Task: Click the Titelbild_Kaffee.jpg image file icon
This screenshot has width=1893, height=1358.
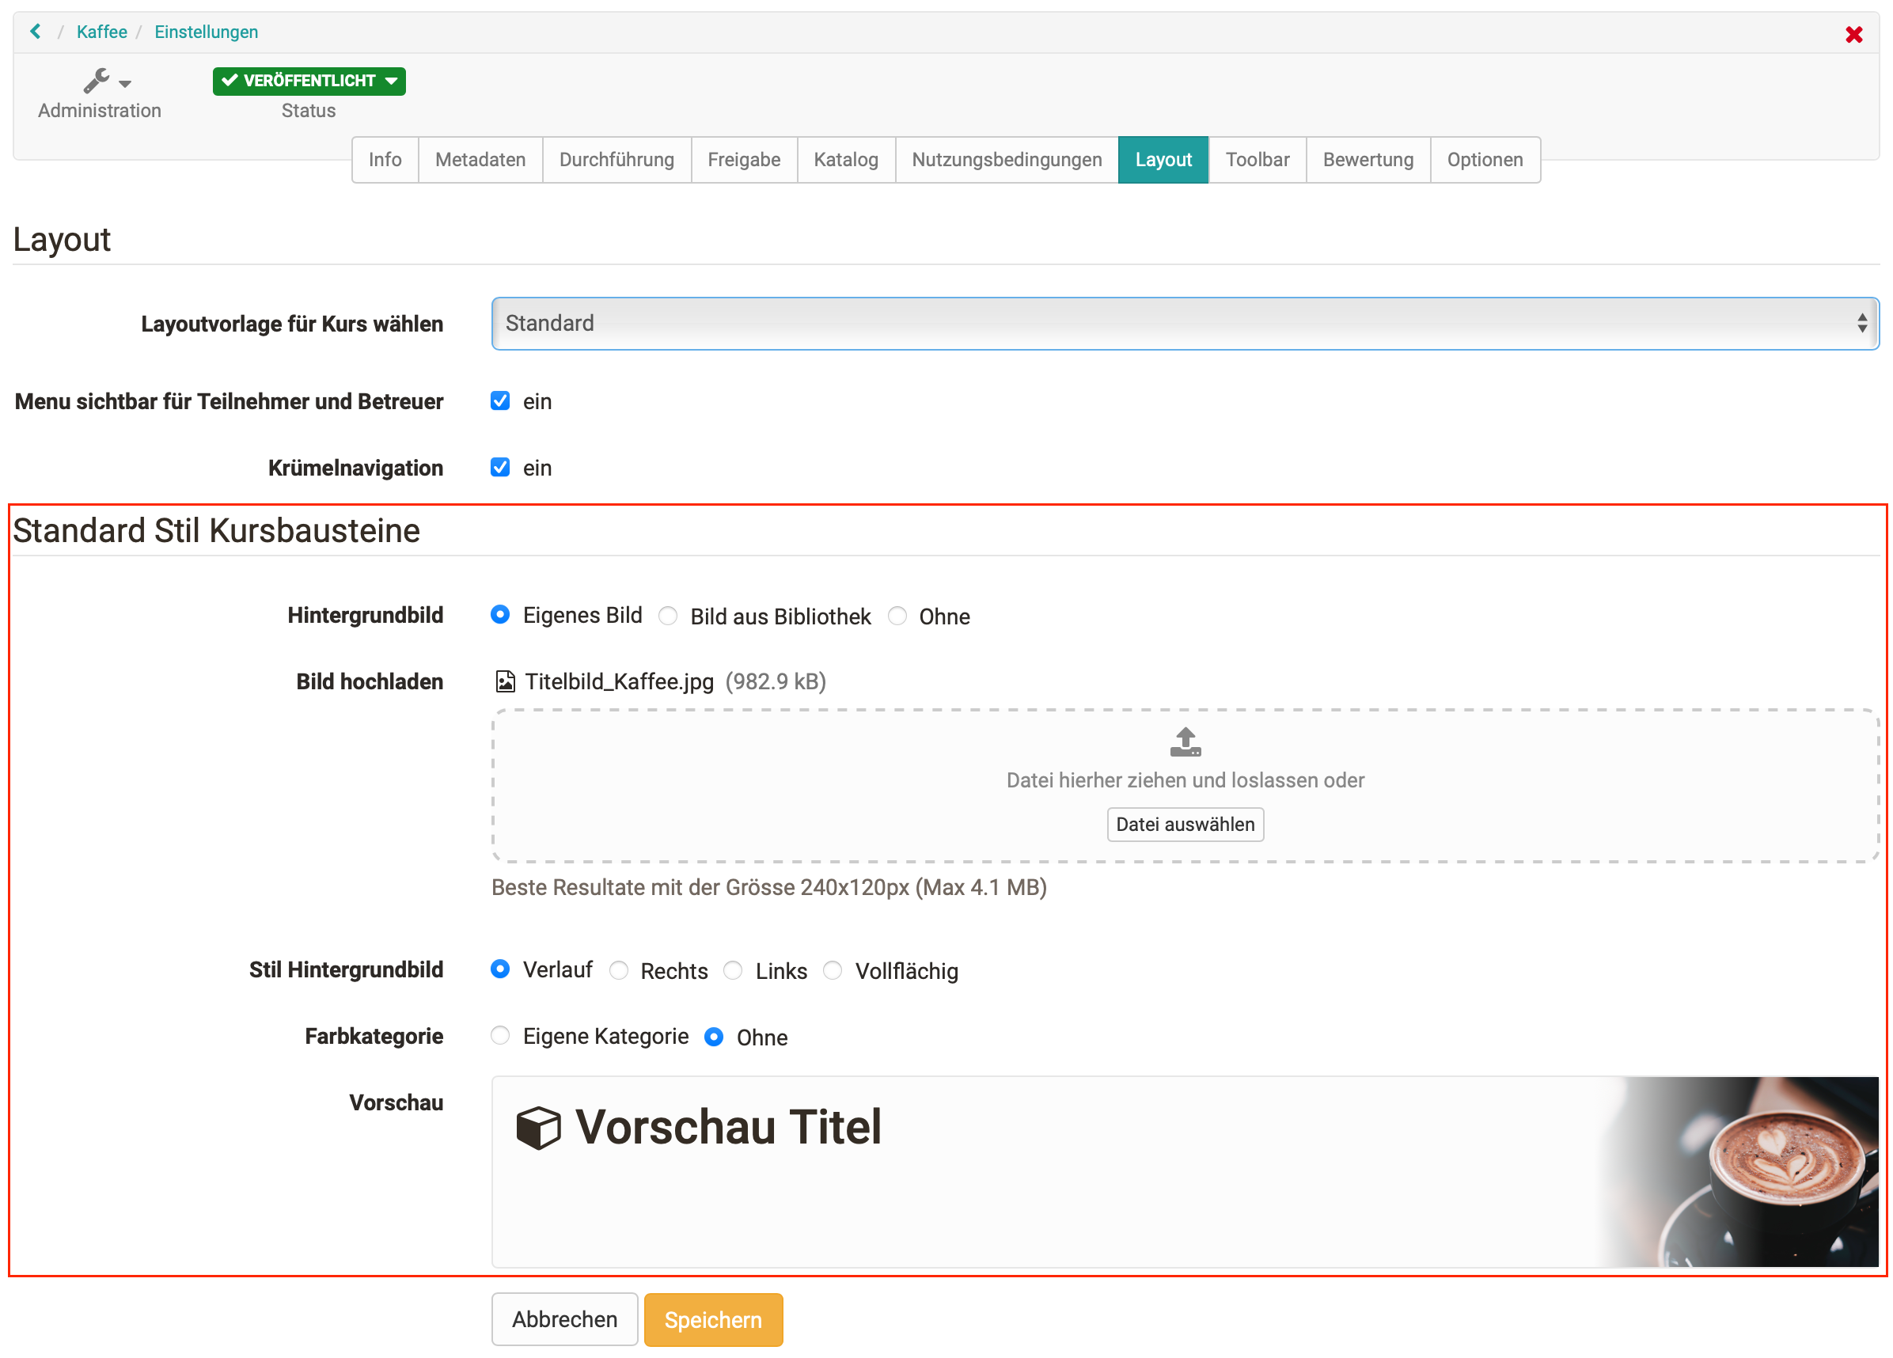Action: [505, 682]
